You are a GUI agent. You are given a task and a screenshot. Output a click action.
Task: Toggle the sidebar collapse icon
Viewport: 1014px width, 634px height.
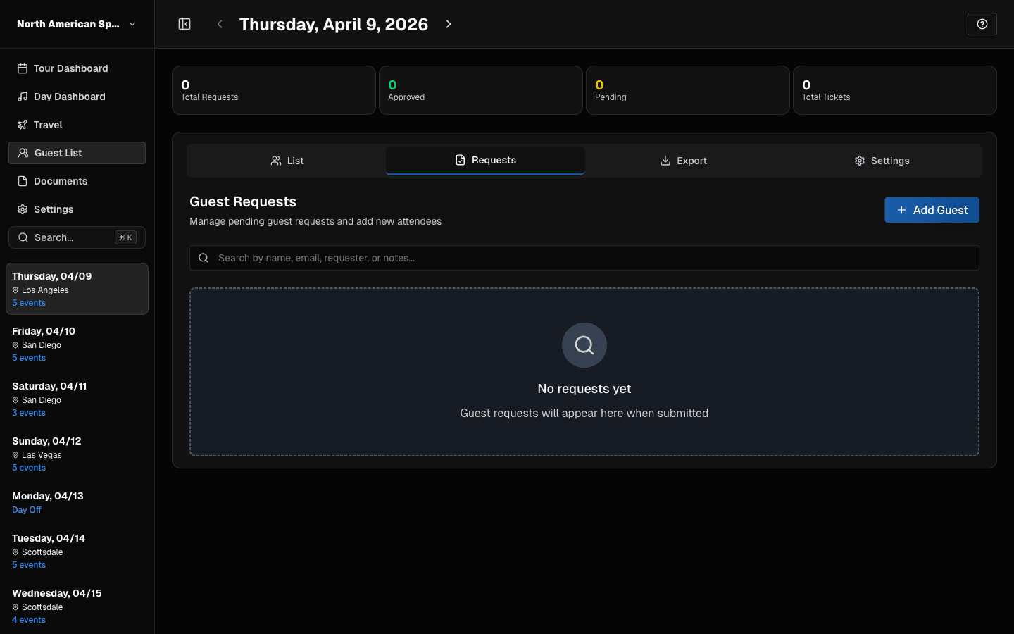coord(184,24)
